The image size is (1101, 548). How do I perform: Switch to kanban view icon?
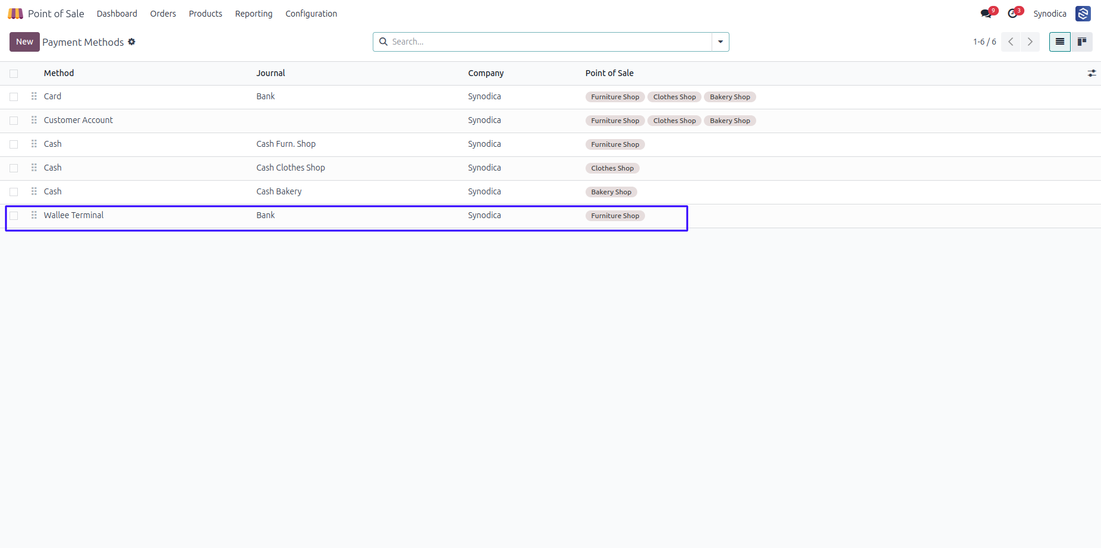1082,42
